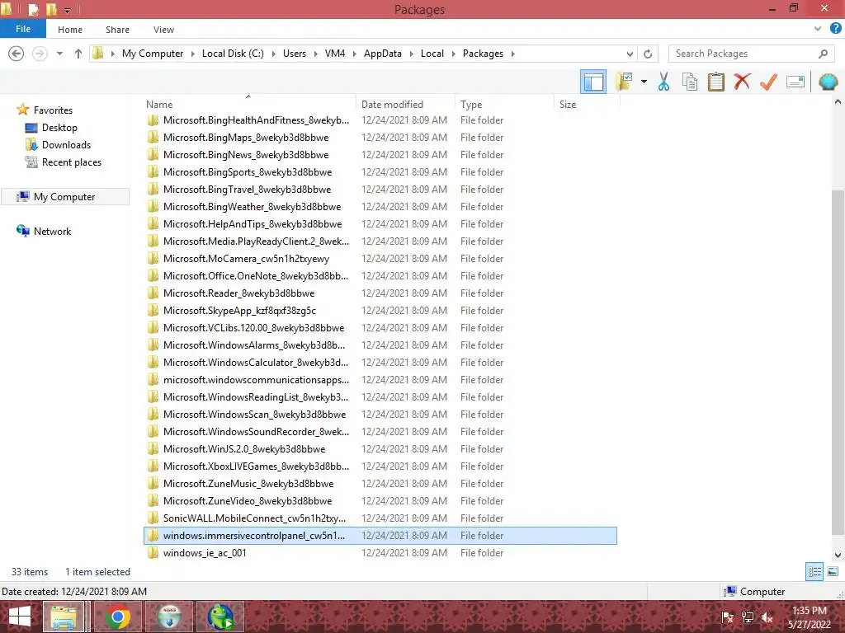Expand the breadcrumb arrow after Packages
Screen dimensions: 845x633
coord(512,54)
